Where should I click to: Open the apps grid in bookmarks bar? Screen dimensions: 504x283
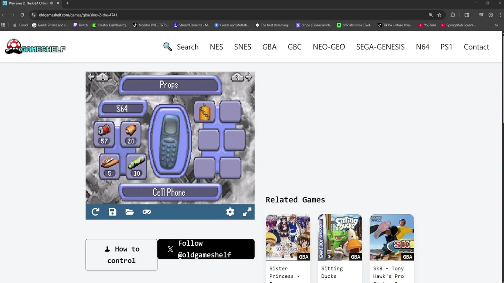3,25
